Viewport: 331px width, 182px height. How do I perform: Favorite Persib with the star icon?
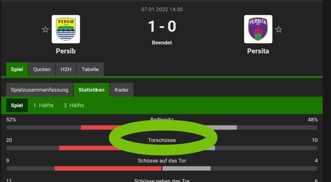point(45,29)
